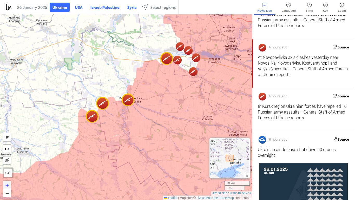The height and width of the screenshot is (200, 355).
Task: Click the Hostre town label on map
Action: [237, 58]
